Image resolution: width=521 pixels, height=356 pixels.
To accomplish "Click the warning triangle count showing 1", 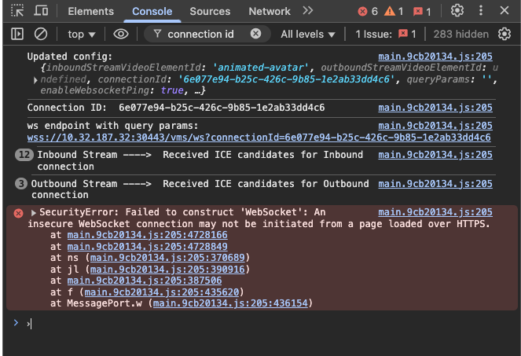I will pyautogui.click(x=394, y=12).
